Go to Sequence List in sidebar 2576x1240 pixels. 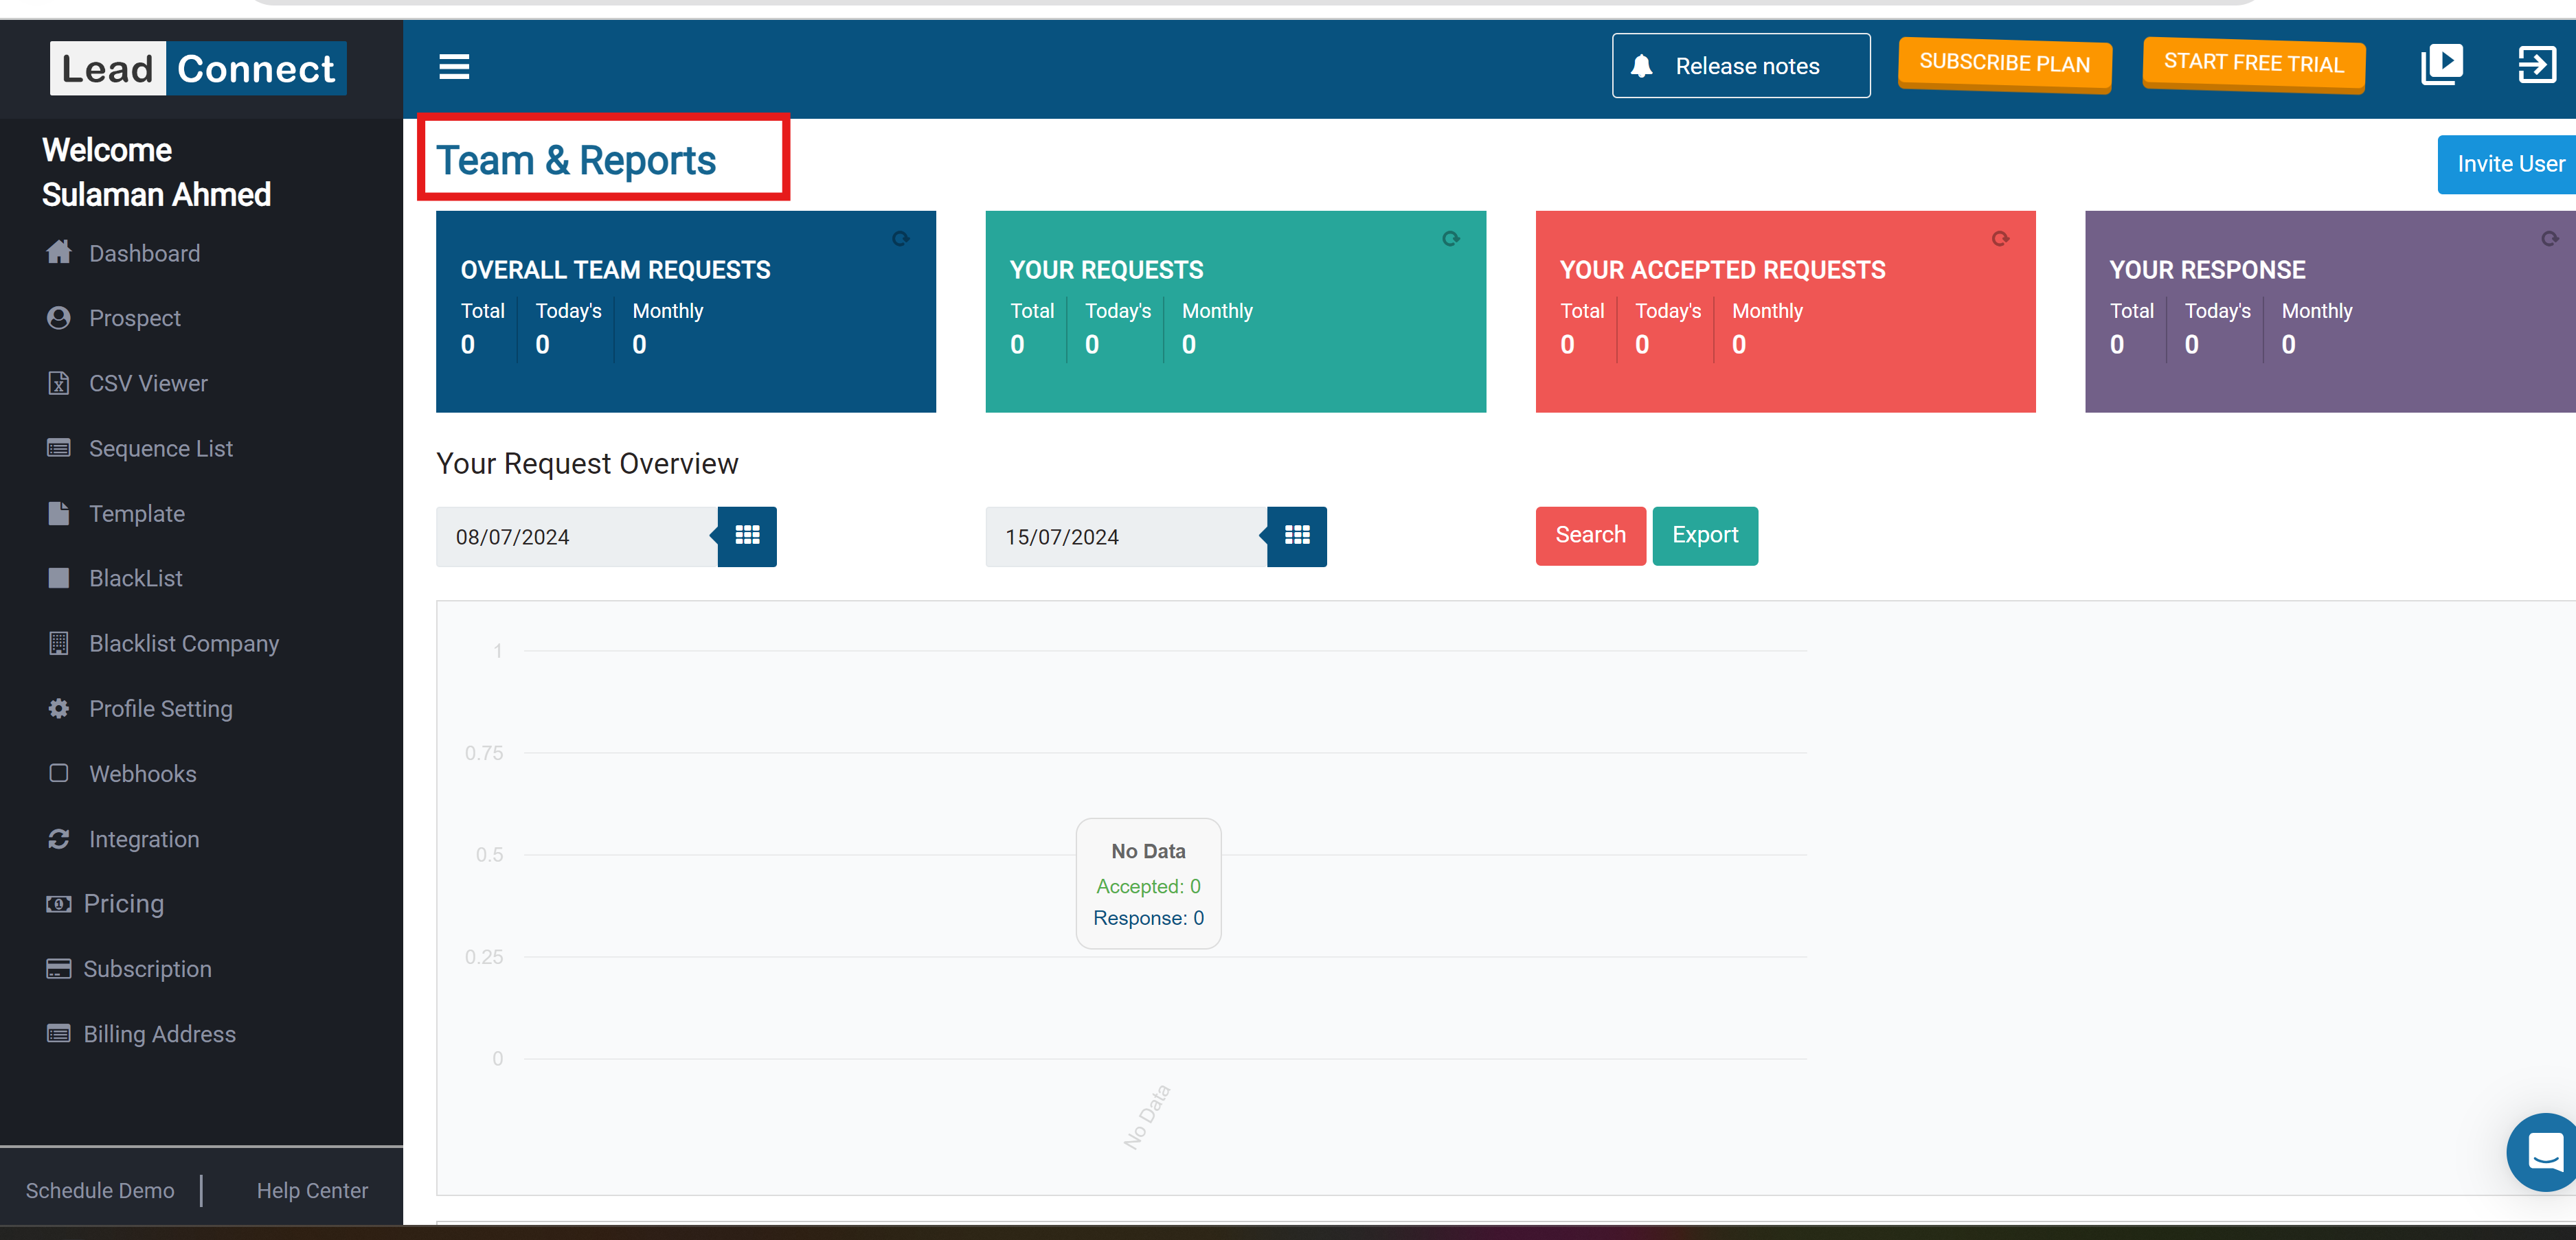(160, 448)
